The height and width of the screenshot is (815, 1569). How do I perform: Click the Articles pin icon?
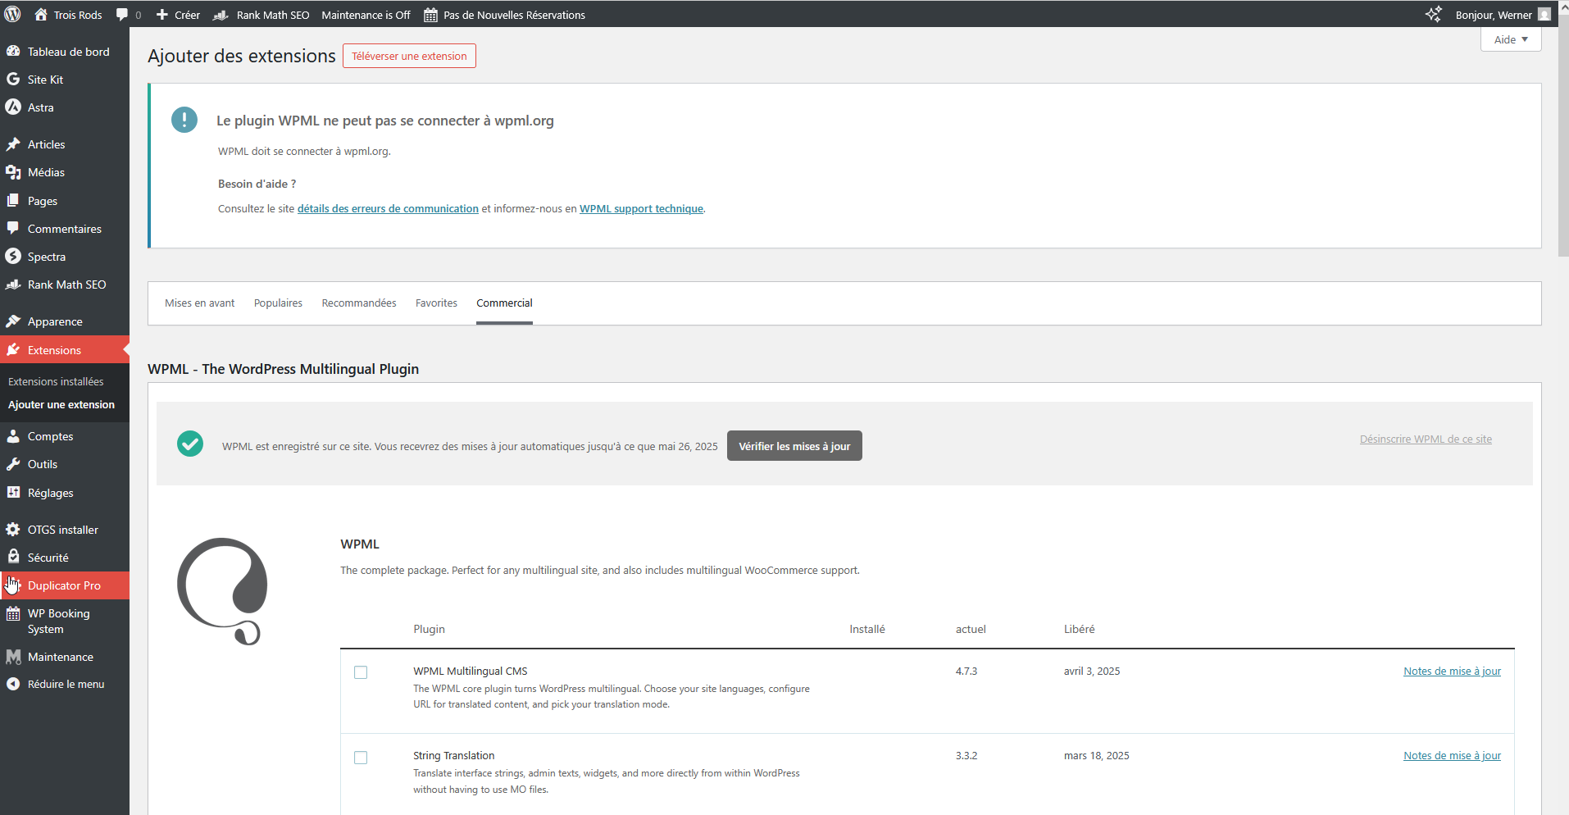point(13,143)
